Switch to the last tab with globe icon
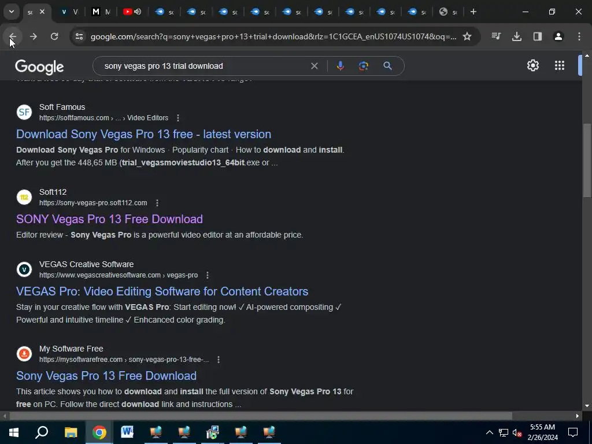 click(x=448, y=12)
